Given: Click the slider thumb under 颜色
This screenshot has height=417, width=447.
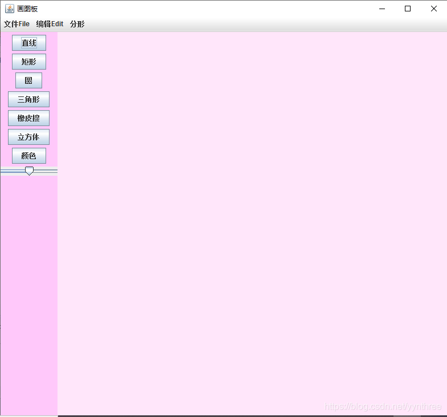Looking at the screenshot, I should pos(30,171).
